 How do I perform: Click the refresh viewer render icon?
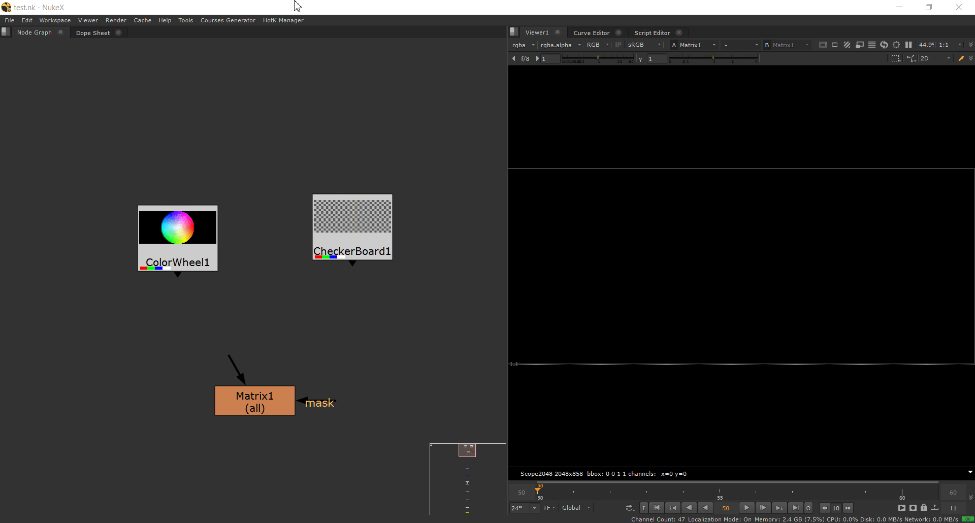coord(884,45)
